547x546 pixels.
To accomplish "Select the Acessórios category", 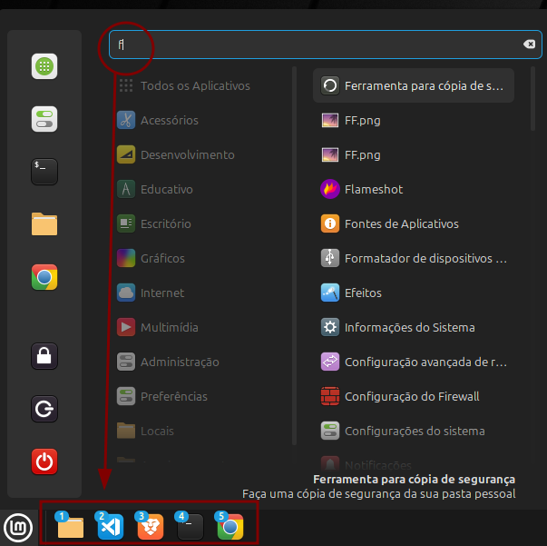I will (169, 120).
